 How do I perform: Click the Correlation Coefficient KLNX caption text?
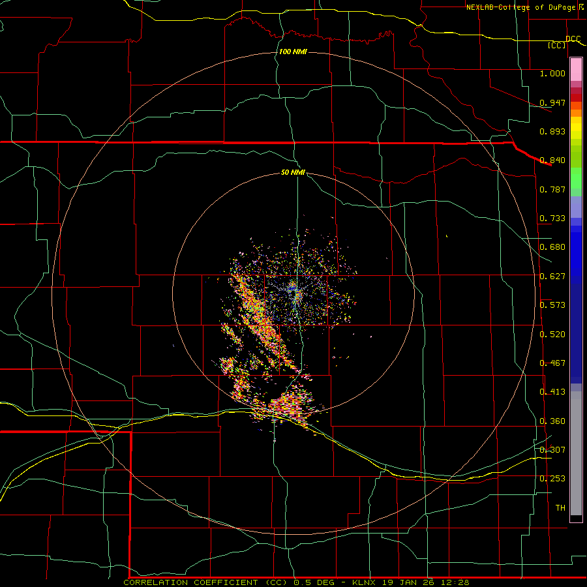click(x=296, y=582)
